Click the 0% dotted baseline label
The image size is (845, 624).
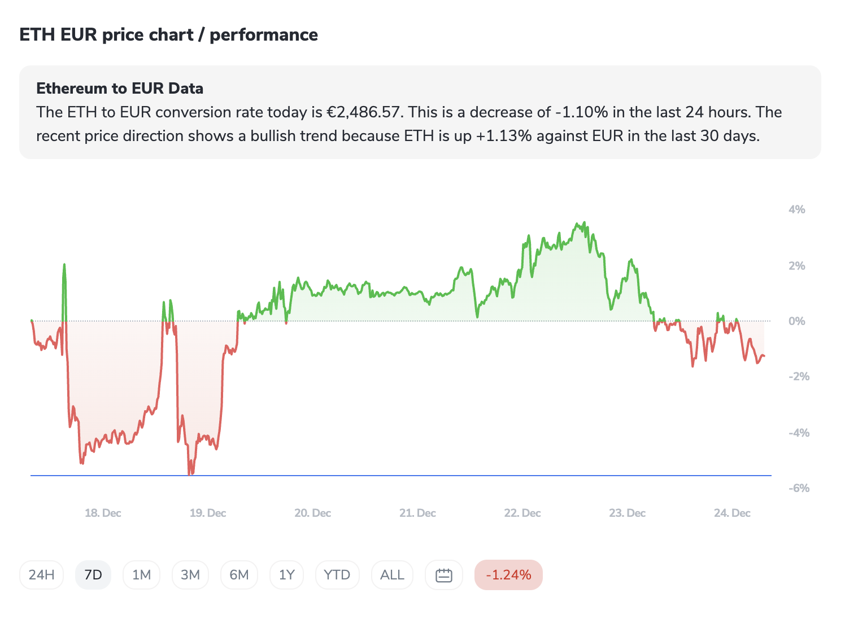tap(797, 321)
